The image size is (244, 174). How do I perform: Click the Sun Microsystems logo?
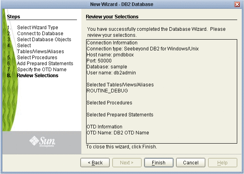pos(42,141)
